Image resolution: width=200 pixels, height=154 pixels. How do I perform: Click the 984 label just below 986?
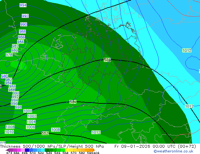(21, 41)
